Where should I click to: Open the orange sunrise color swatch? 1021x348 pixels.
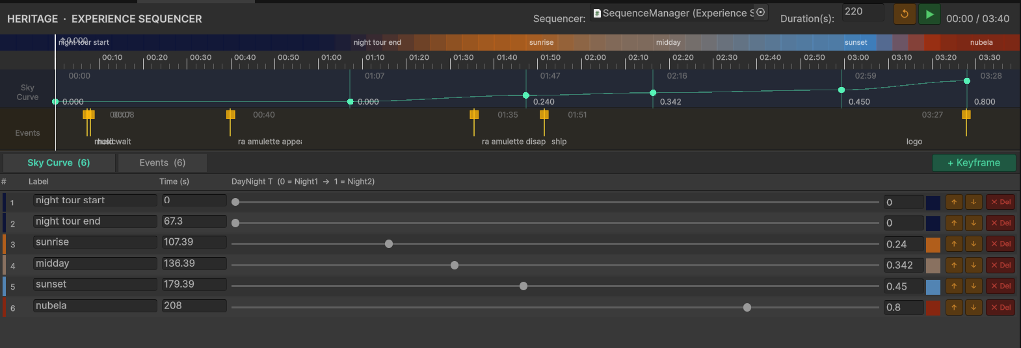[933, 245]
